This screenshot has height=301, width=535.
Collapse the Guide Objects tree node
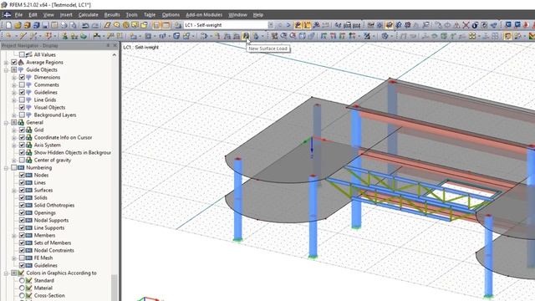click(x=6, y=69)
